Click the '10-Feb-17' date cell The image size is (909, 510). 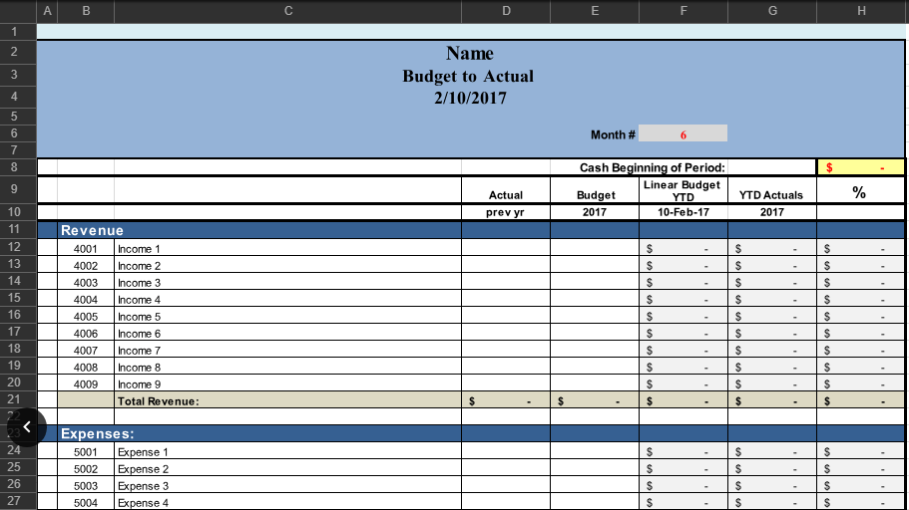(x=682, y=212)
